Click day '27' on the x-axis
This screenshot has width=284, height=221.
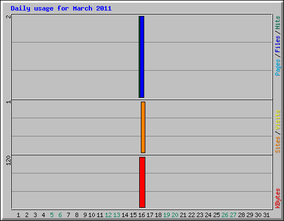pos(233,215)
